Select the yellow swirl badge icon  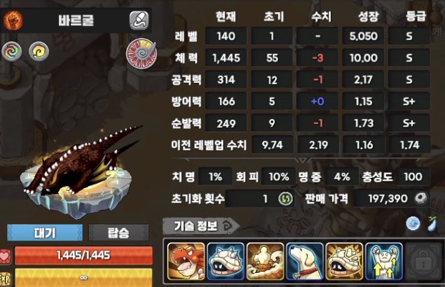pyautogui.click(x=39, y=52)
